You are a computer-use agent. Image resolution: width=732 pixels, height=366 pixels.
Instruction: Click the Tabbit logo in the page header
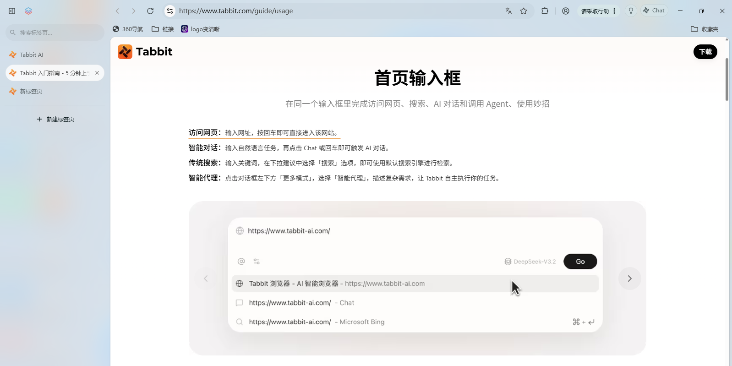click(x=145, y=52)
